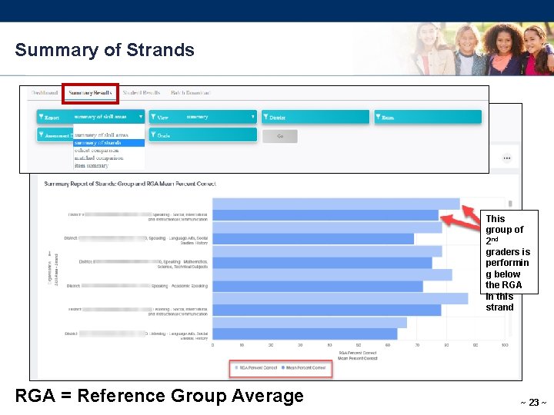Click the Report filter funnel icon

click(x=42, y=116)
